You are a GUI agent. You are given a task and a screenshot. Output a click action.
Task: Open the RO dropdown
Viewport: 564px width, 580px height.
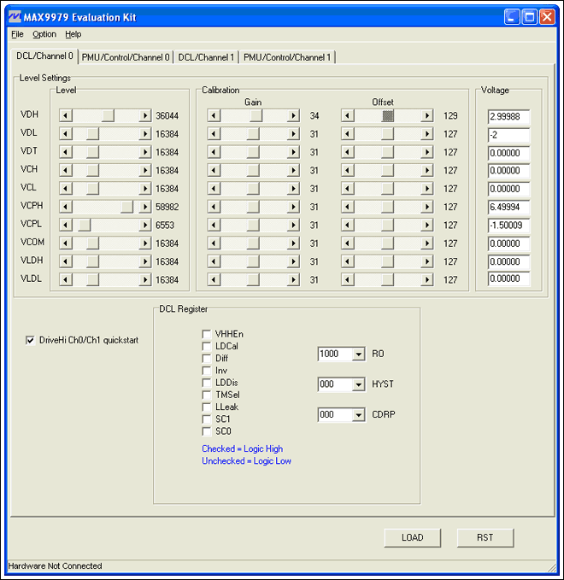click(358, 354)
